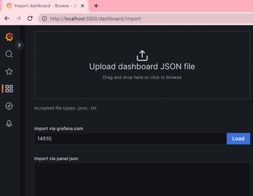
Task: Click the upload arrow icon
Action: point(142,56)
